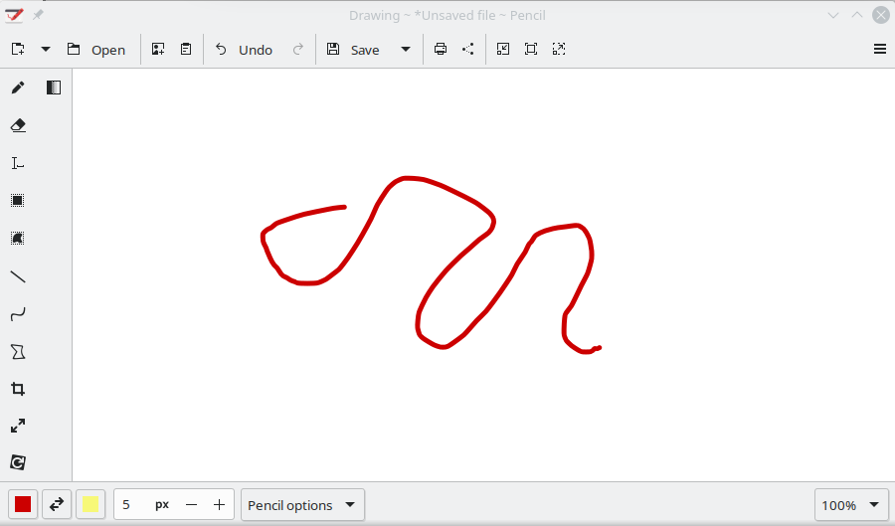895x526 pixels.
Task: Choose the Straight Line tool
Action: (18, 276)
